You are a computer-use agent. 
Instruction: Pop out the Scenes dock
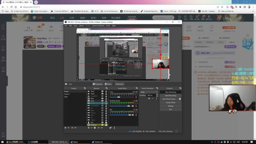(85, 88)
